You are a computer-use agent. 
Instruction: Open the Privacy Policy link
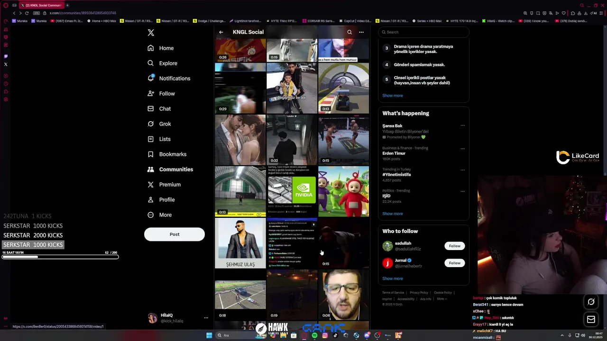pos(419,293)
